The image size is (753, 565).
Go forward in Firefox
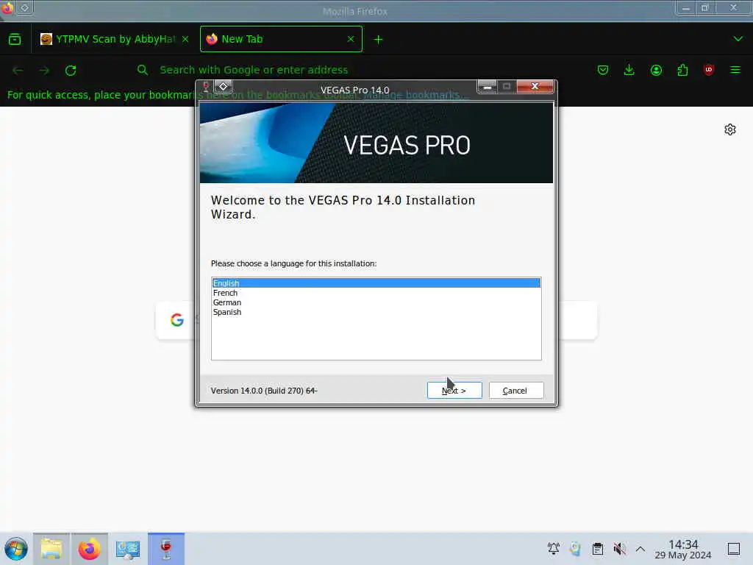click(x=44, y=70)
